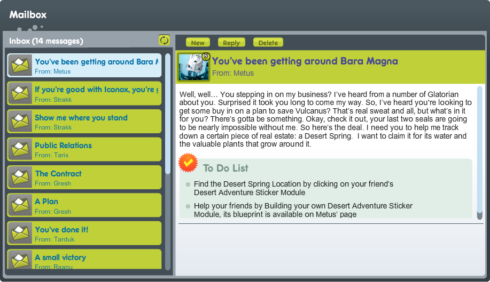Delete the open message
Screen dimensions: 490x282
point(268,43)
